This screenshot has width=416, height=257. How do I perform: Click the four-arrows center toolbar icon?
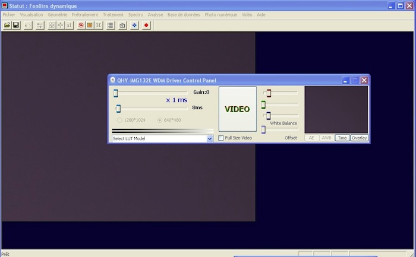click(x=61, y=25)
